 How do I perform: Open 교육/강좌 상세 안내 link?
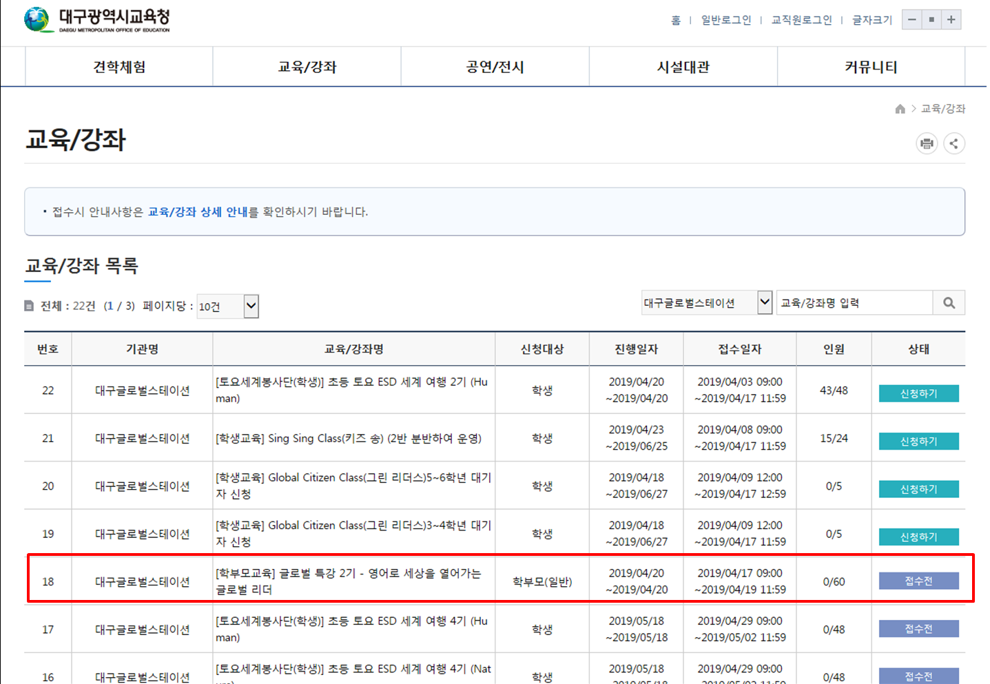tap(197, 211)
